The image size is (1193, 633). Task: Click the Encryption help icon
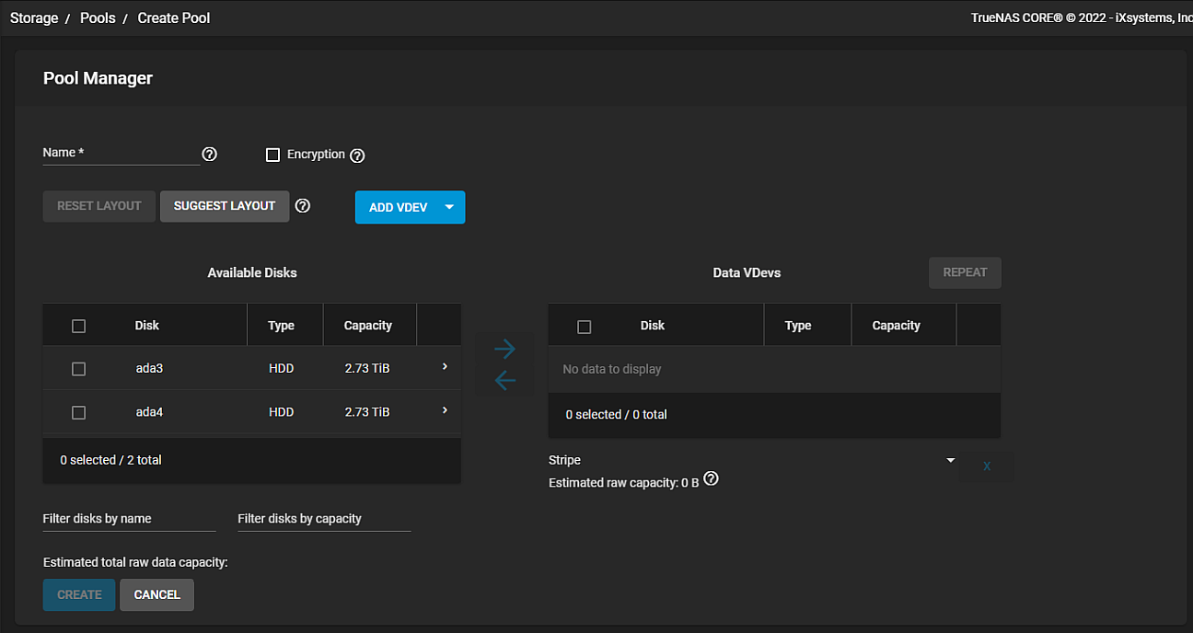point(358,155)
